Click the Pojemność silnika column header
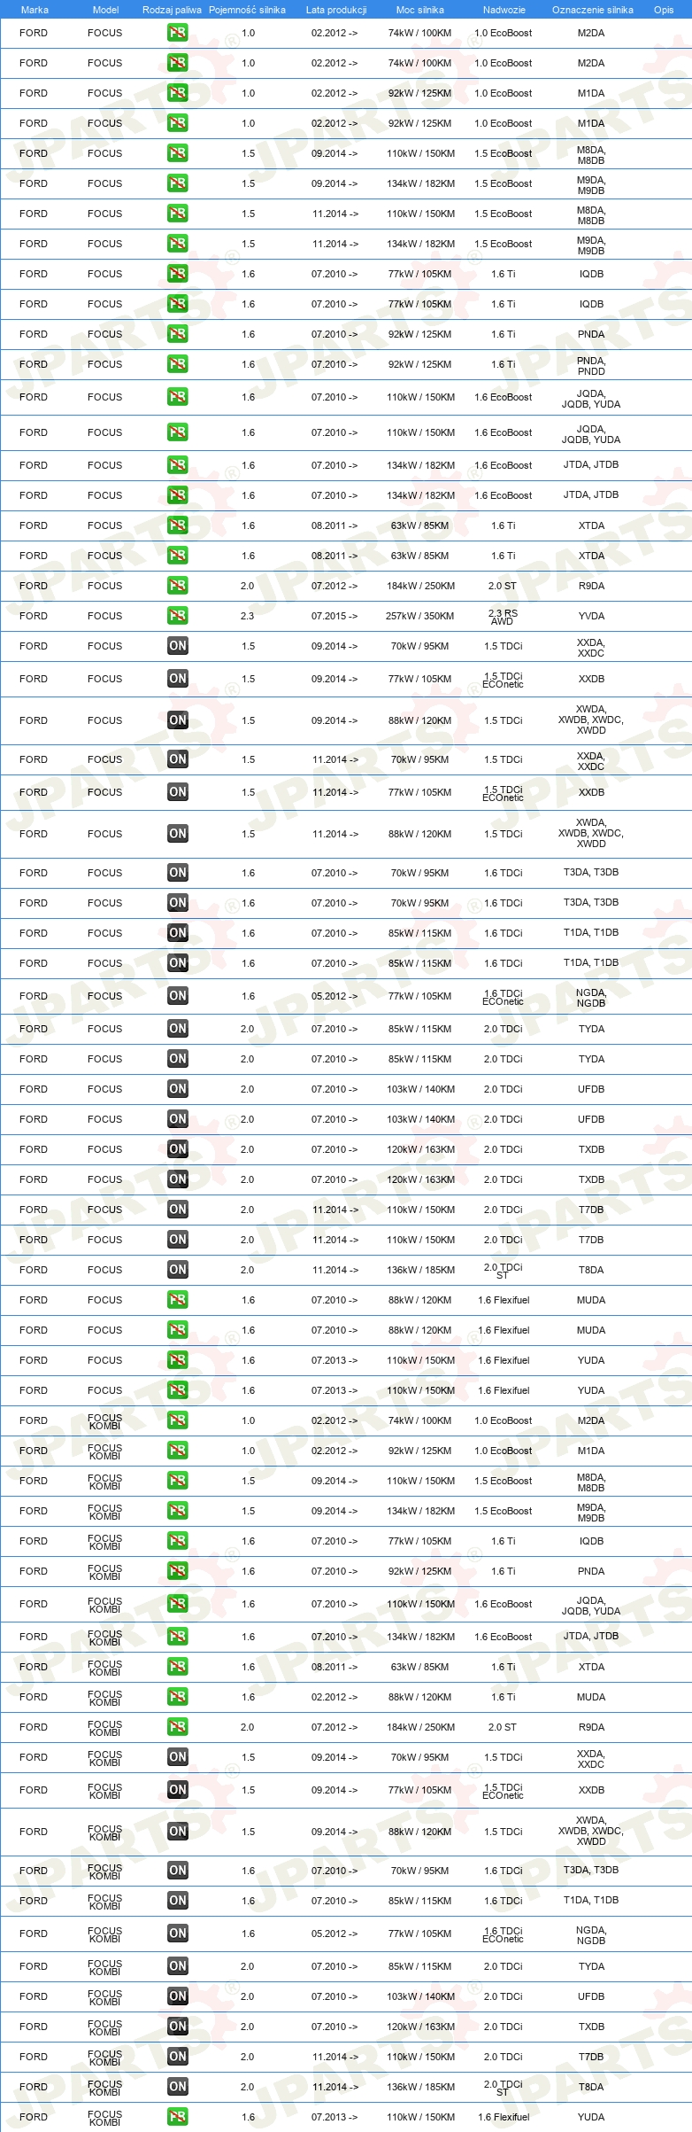This screenshot has height=2132, width=692. pos(247,10)
